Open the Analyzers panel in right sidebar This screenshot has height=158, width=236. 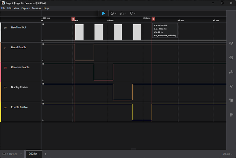click(231, 57)
